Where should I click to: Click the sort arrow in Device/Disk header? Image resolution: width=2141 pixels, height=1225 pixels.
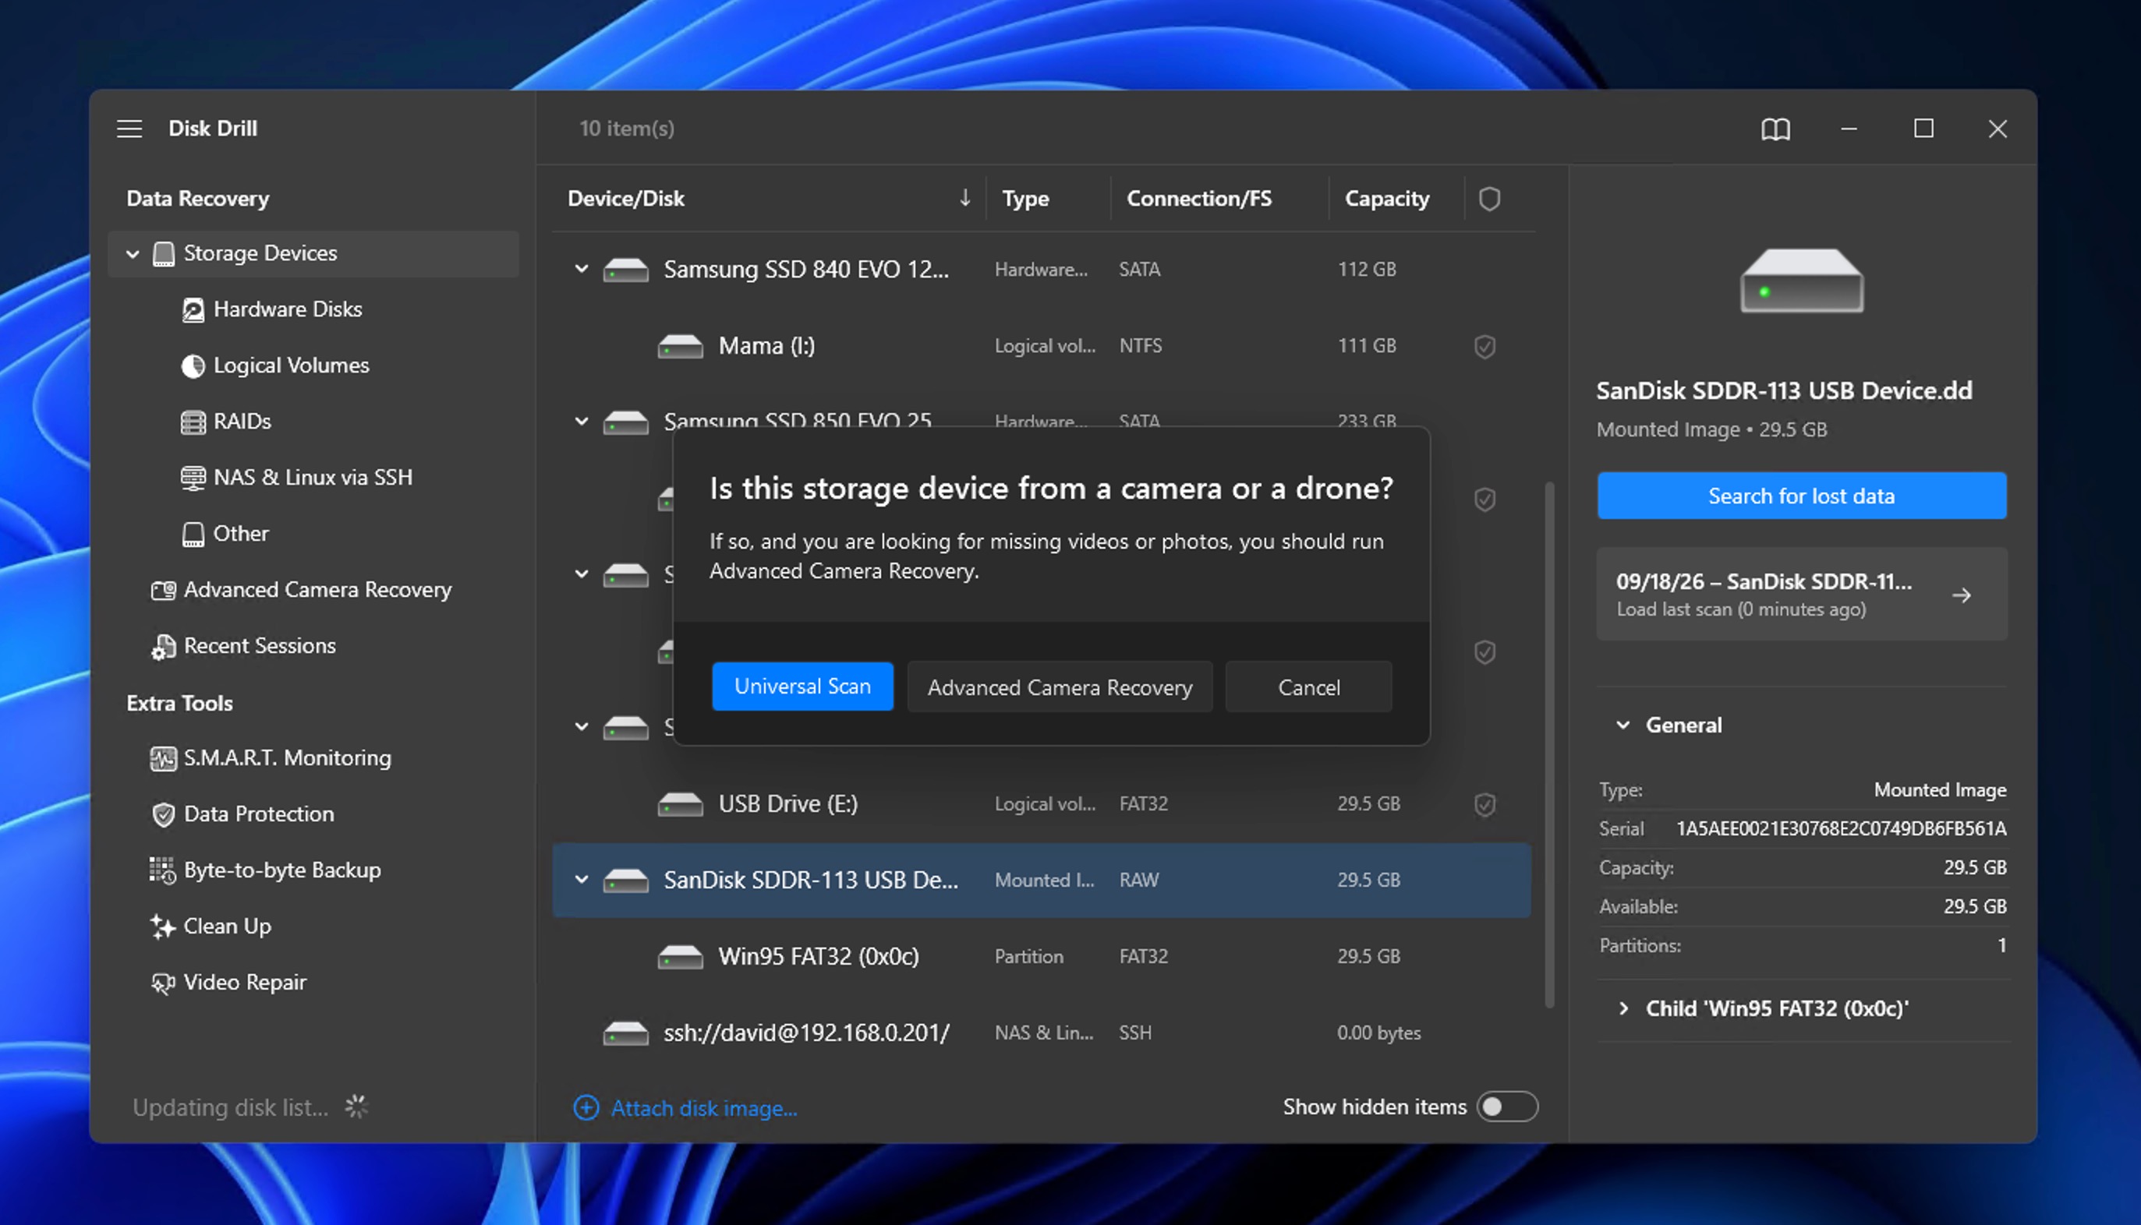click(x=964, y=198)
